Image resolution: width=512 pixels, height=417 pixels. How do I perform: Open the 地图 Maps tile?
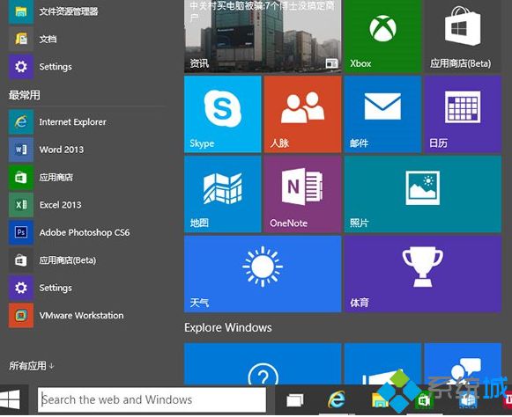click(x=222, y=194)
